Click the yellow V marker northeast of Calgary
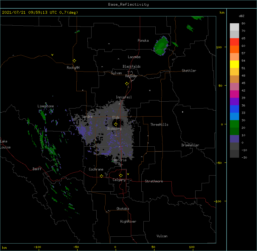The width and height of the screenshot is (257, 251). (x=128, y=174)
